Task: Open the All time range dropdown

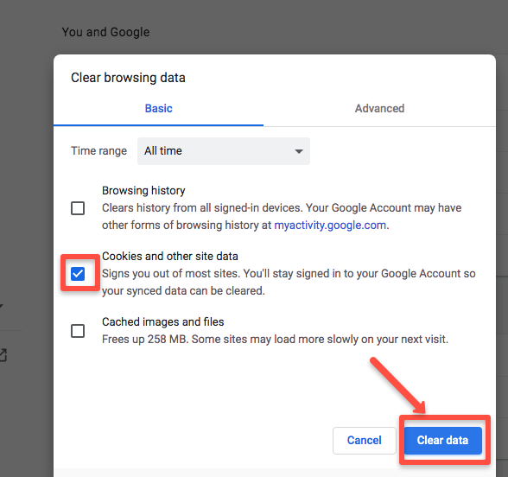Action: [224, 151]
